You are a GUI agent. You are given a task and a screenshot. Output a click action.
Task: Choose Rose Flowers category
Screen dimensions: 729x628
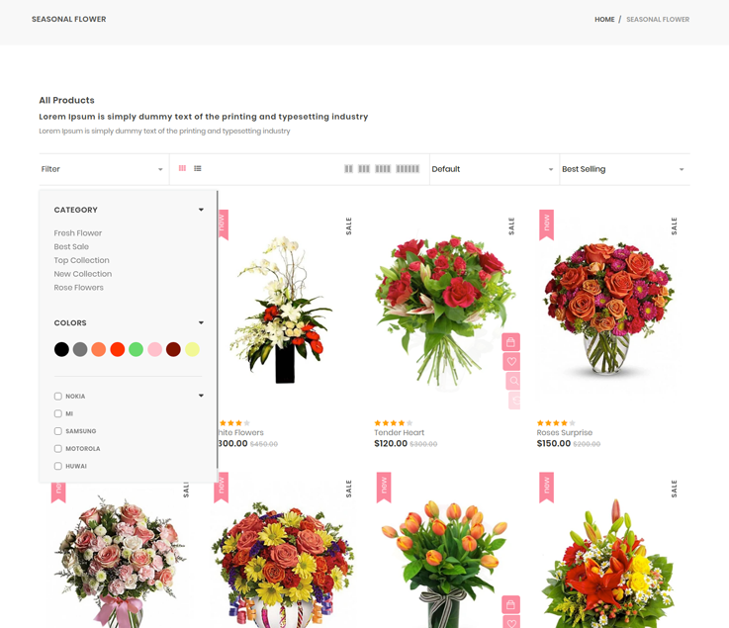(x=79, y=288)
